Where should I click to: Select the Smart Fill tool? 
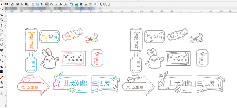tap(1, 87)
